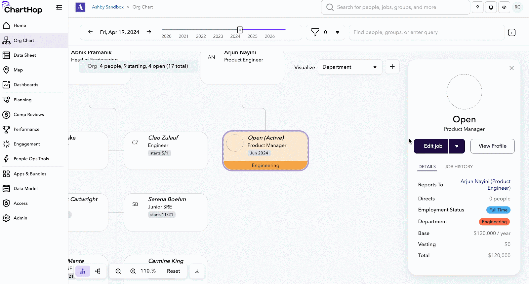
Task: Click the timeline slider handle
Action: point(240,30)
